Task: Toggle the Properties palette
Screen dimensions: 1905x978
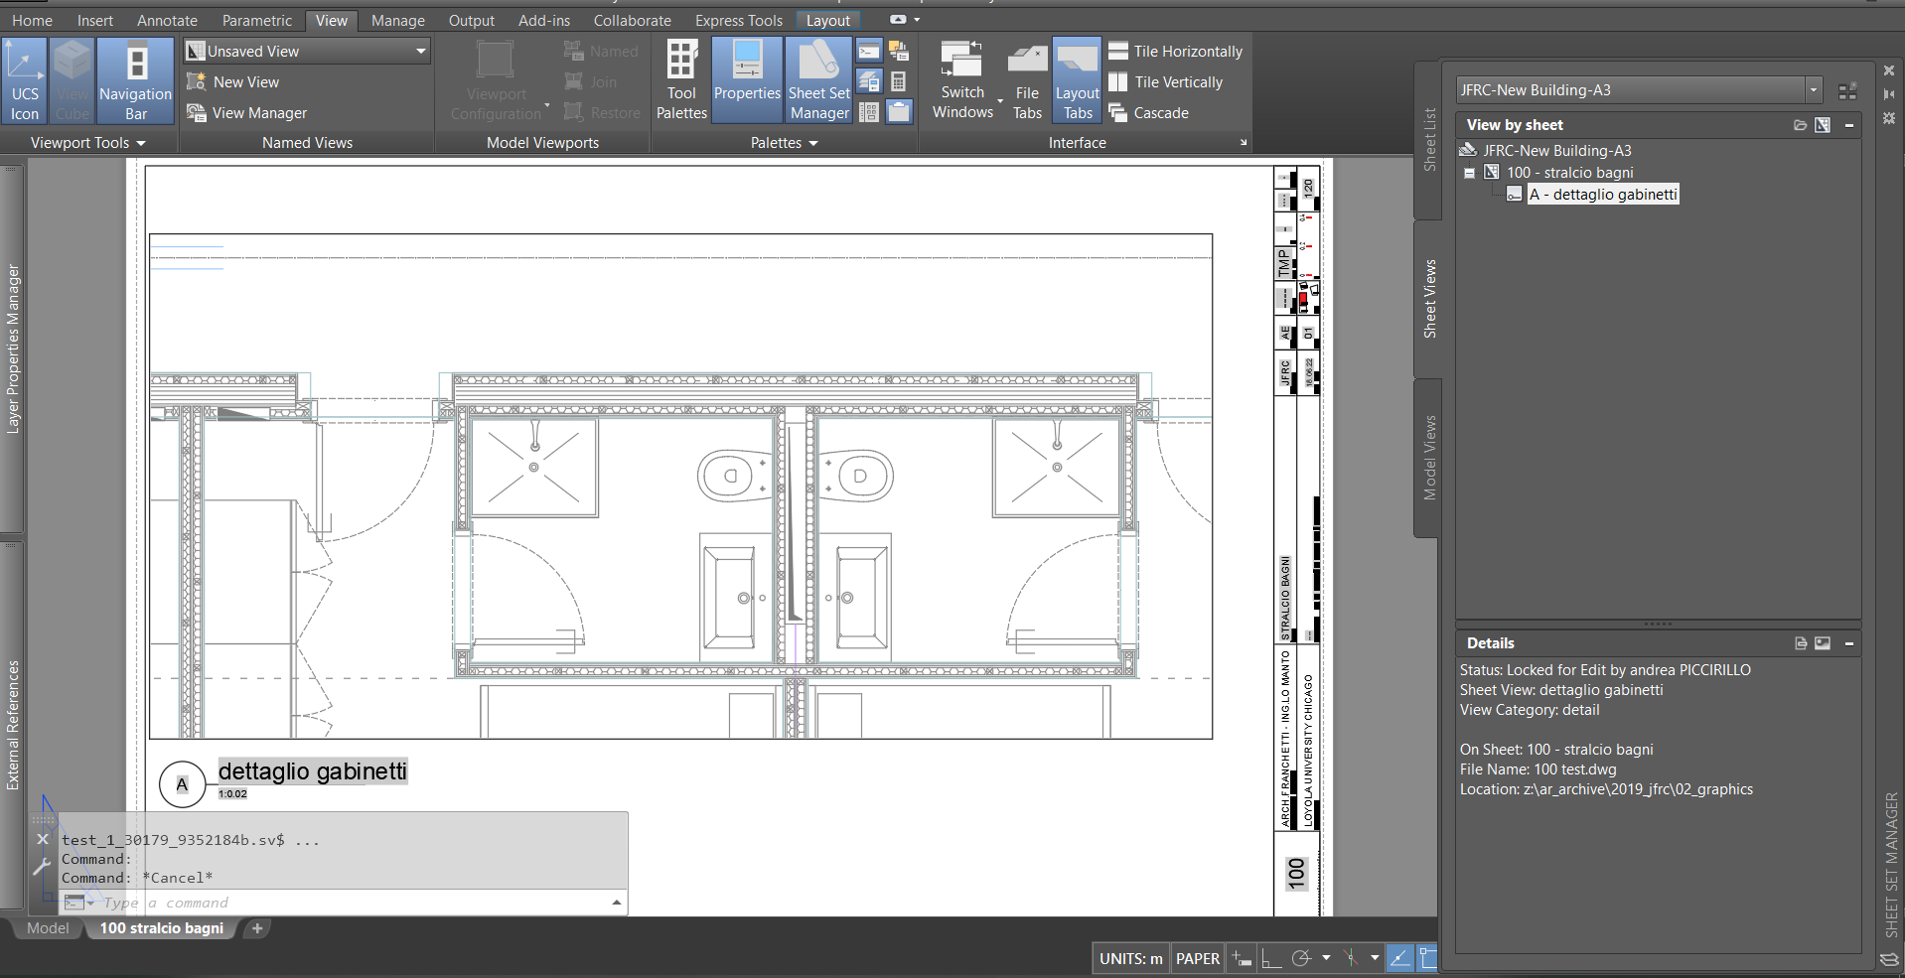Action: tap(747, 81)
